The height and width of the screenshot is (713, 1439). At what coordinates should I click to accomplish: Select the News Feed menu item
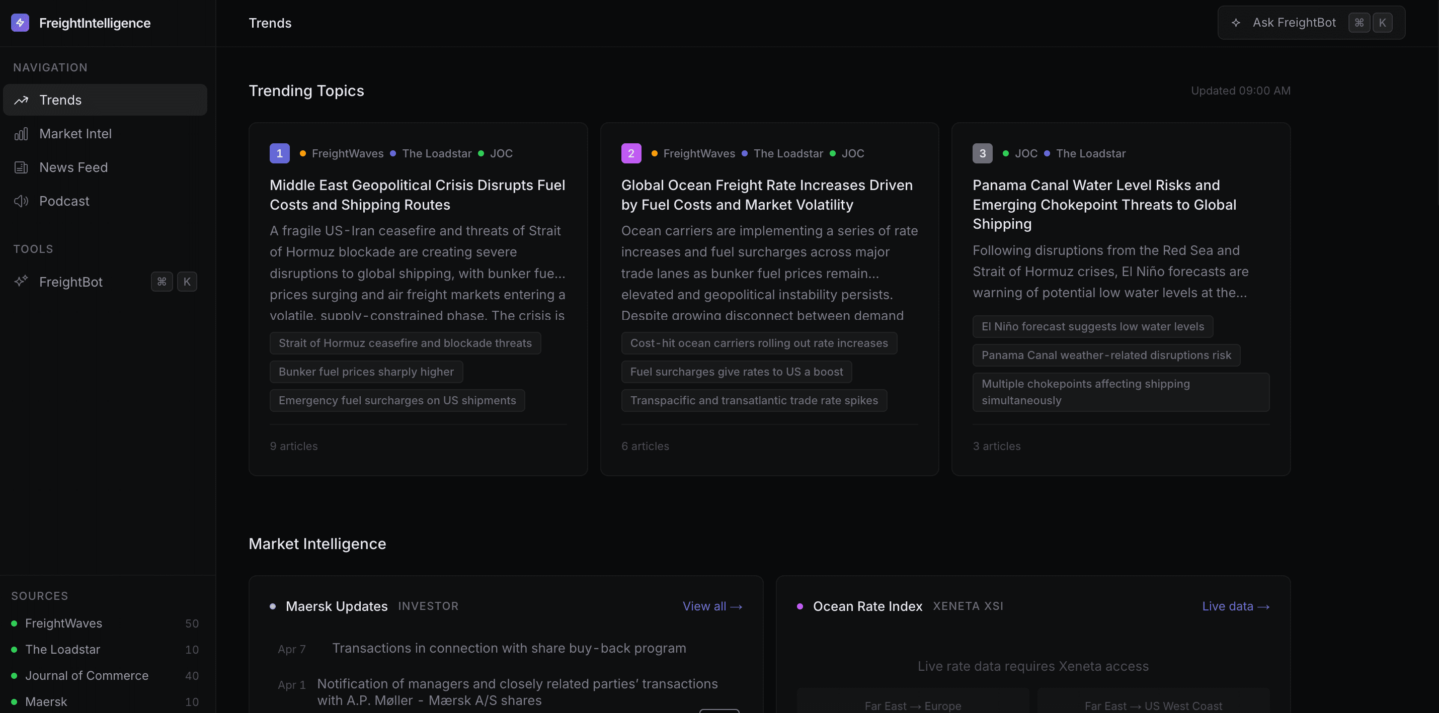[x=73, y=167]
